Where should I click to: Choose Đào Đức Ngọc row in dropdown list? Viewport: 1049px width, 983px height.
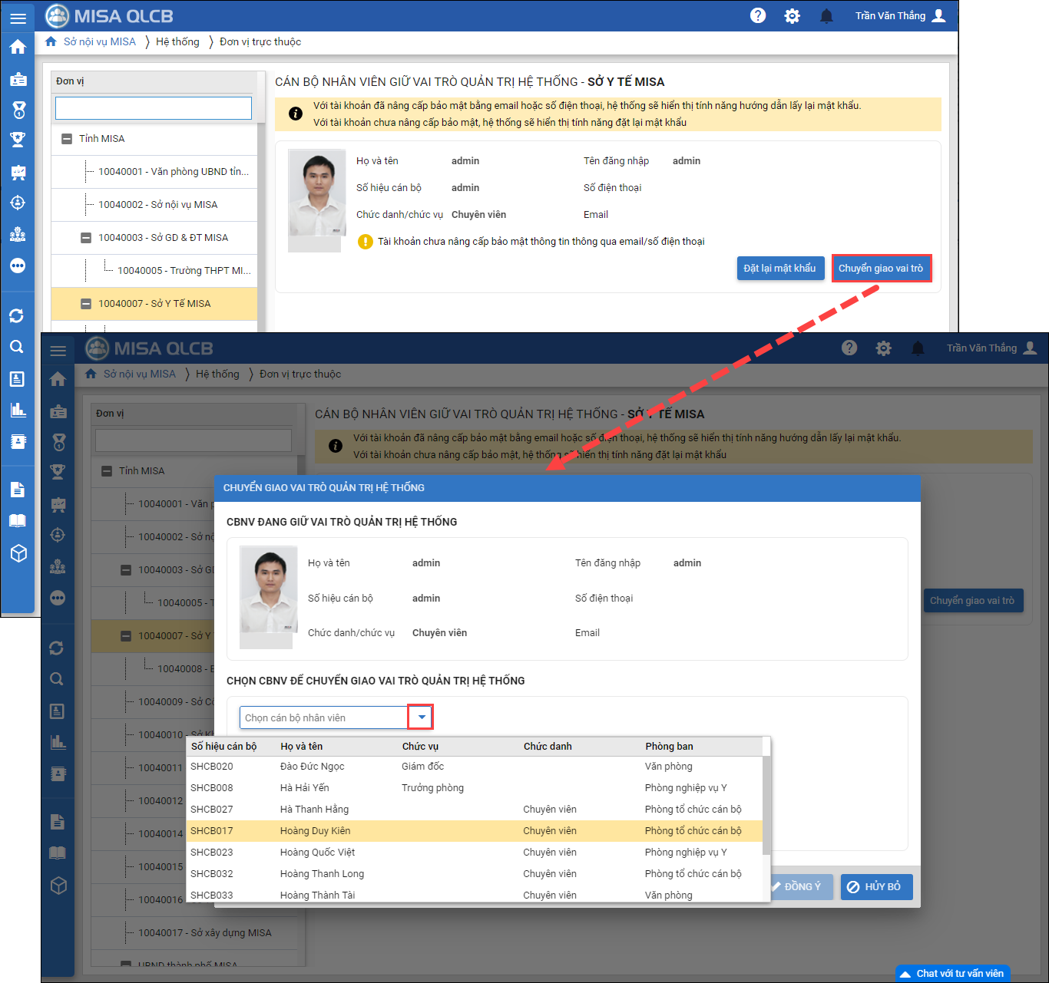pos(312,767)
